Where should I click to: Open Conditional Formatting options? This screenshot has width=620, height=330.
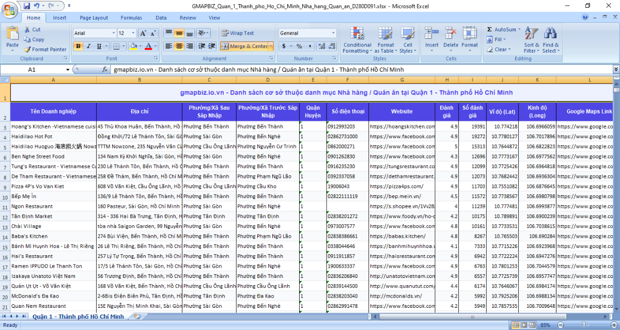coord(357,40)
